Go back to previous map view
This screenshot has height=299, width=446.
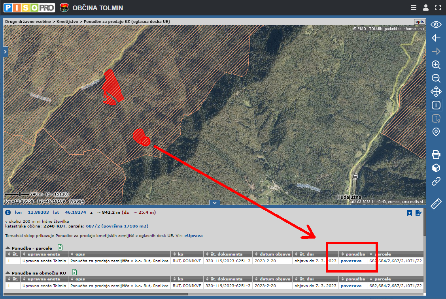[x=436, y=38]
